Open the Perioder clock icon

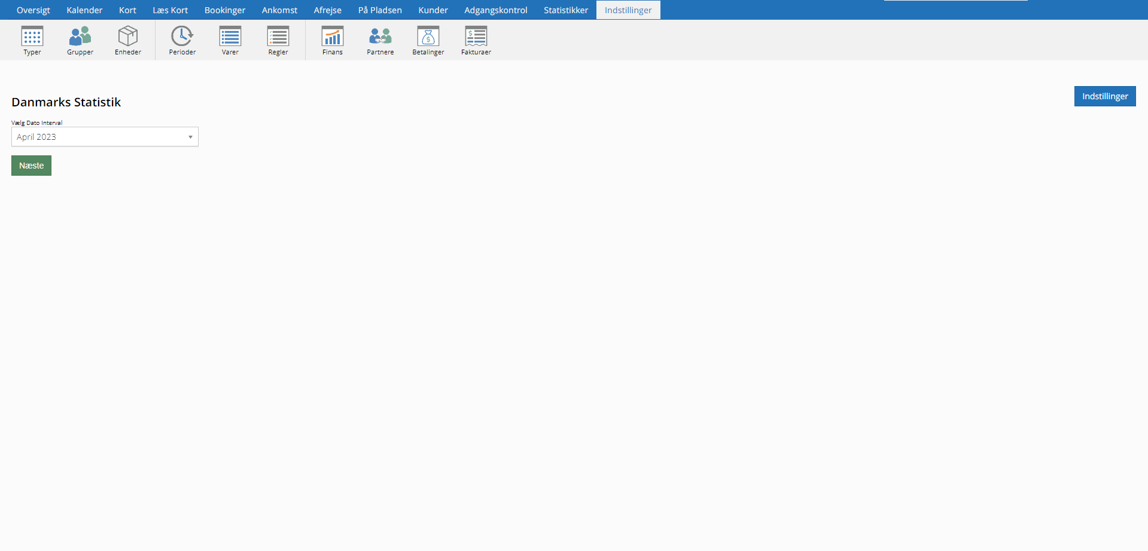click(182, 37)
